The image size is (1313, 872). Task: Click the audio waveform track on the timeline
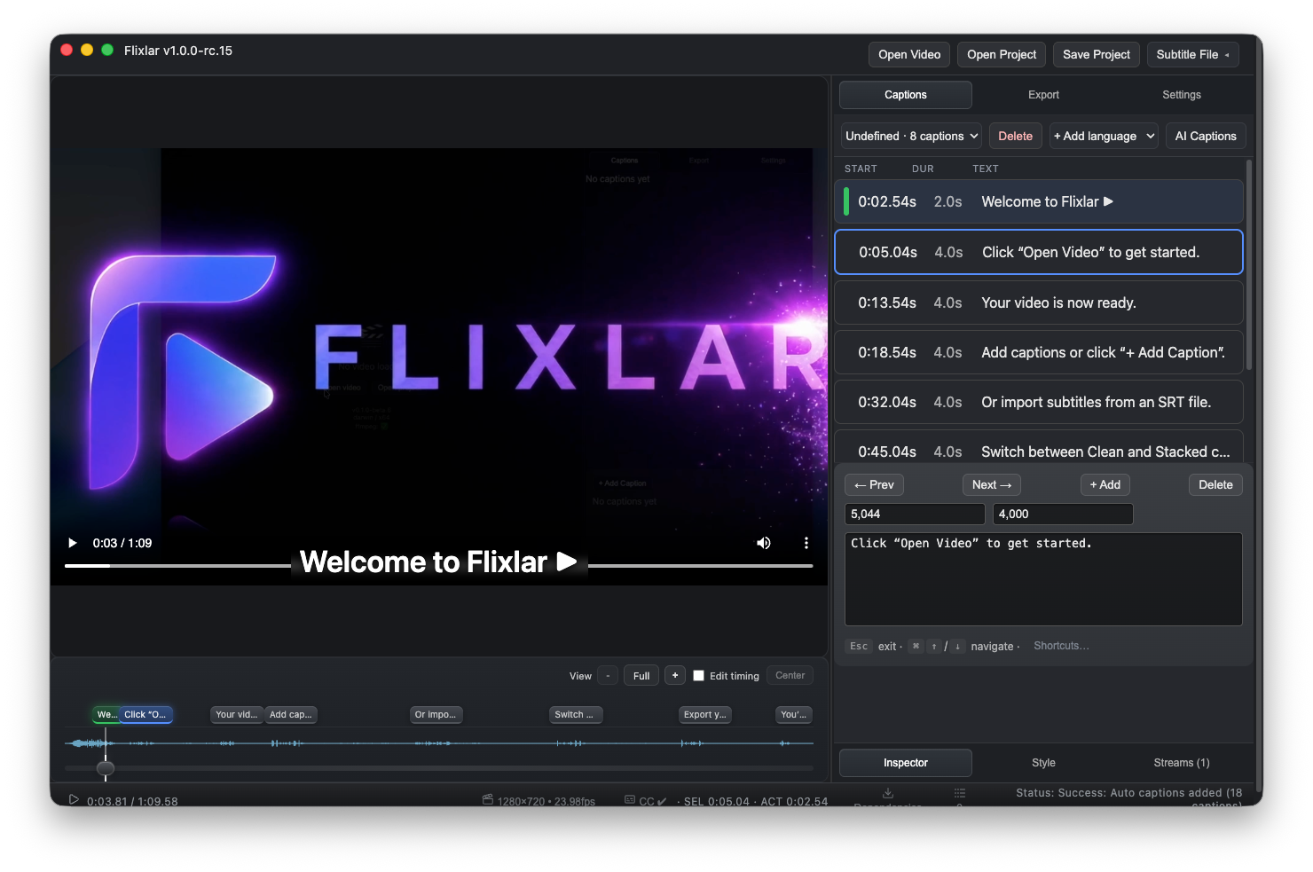438,743
